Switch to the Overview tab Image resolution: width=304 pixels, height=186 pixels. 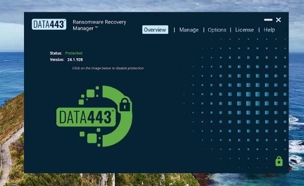point(155,30)
